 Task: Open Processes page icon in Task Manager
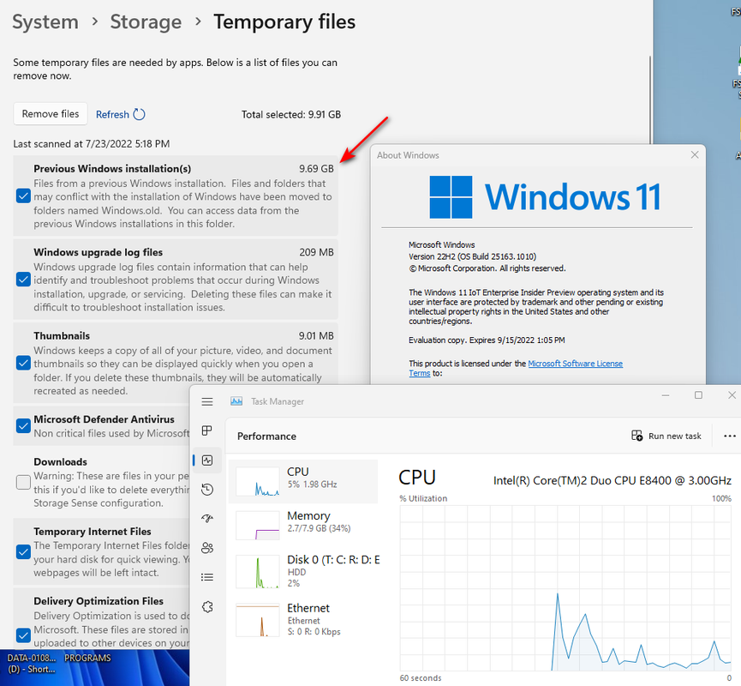[207, 430]
